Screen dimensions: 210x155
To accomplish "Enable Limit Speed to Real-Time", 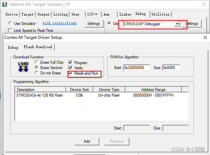I will [10, 31].
